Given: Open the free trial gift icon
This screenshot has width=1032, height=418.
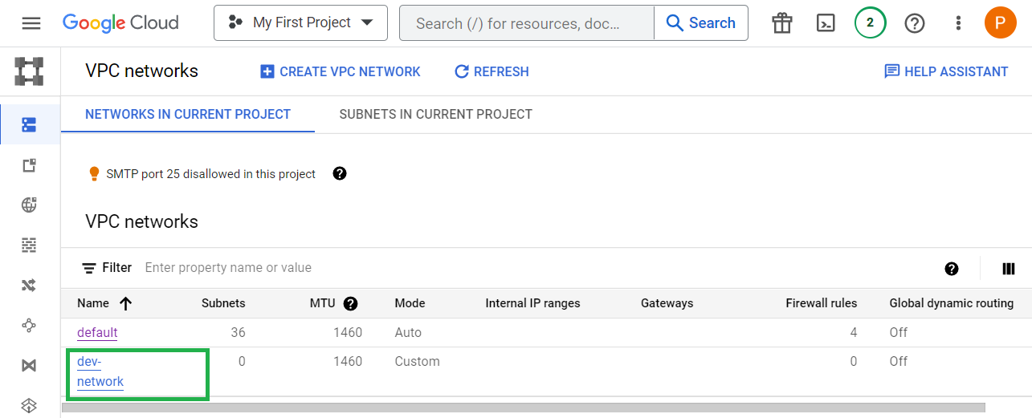Looking at the screenshot, I should pyautogui.click(x=782, y=23).
